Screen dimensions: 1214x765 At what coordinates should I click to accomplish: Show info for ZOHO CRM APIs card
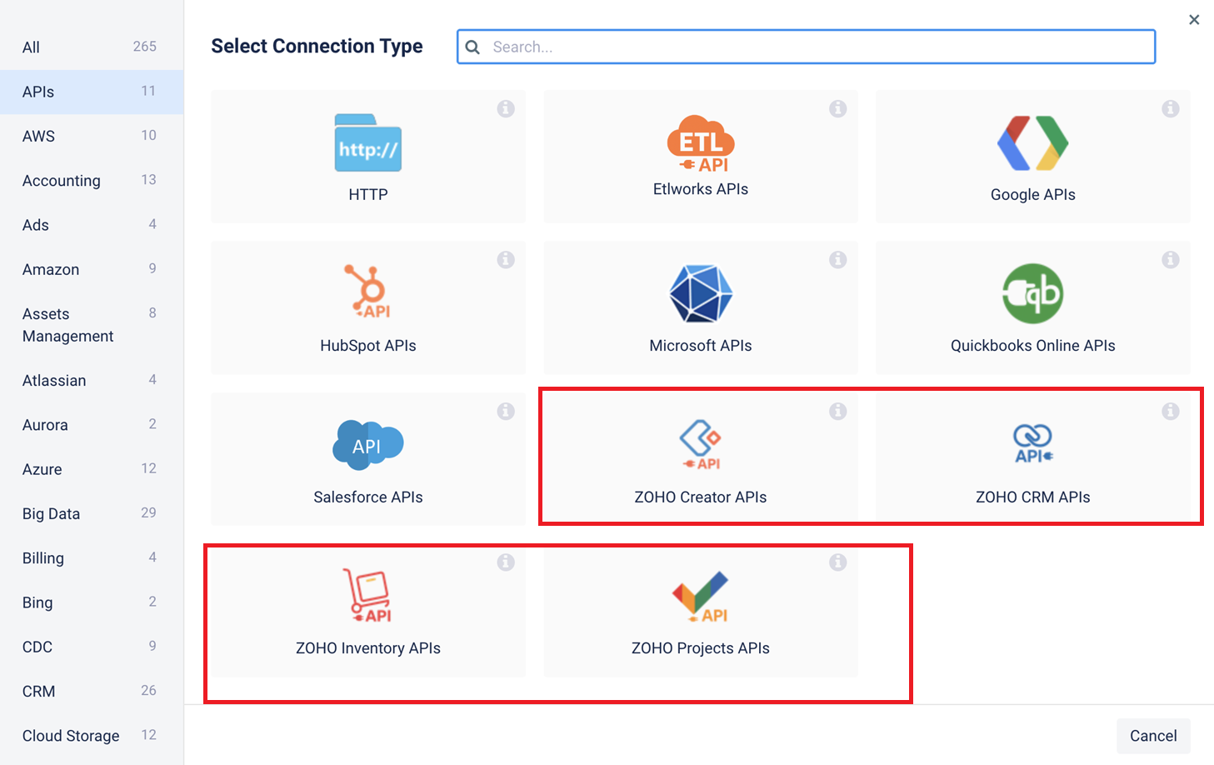[1171, 411]
